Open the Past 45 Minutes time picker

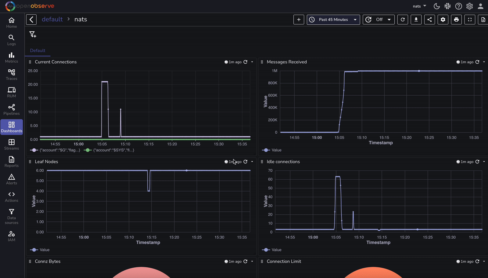pyautogui.click(x=333, y=19)
